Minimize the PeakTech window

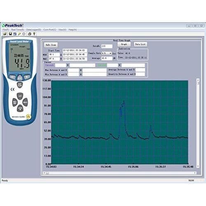coord(189,26)
